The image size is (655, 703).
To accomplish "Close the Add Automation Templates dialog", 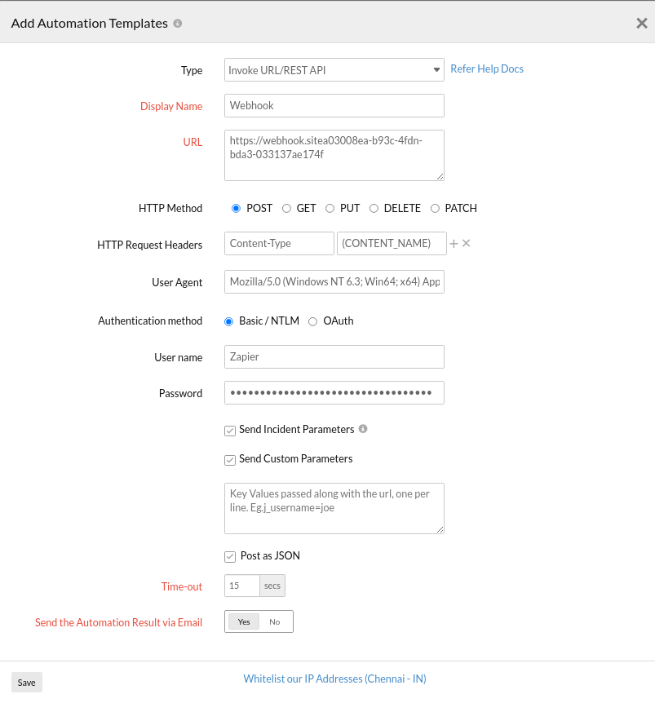I will pos(641,24).
